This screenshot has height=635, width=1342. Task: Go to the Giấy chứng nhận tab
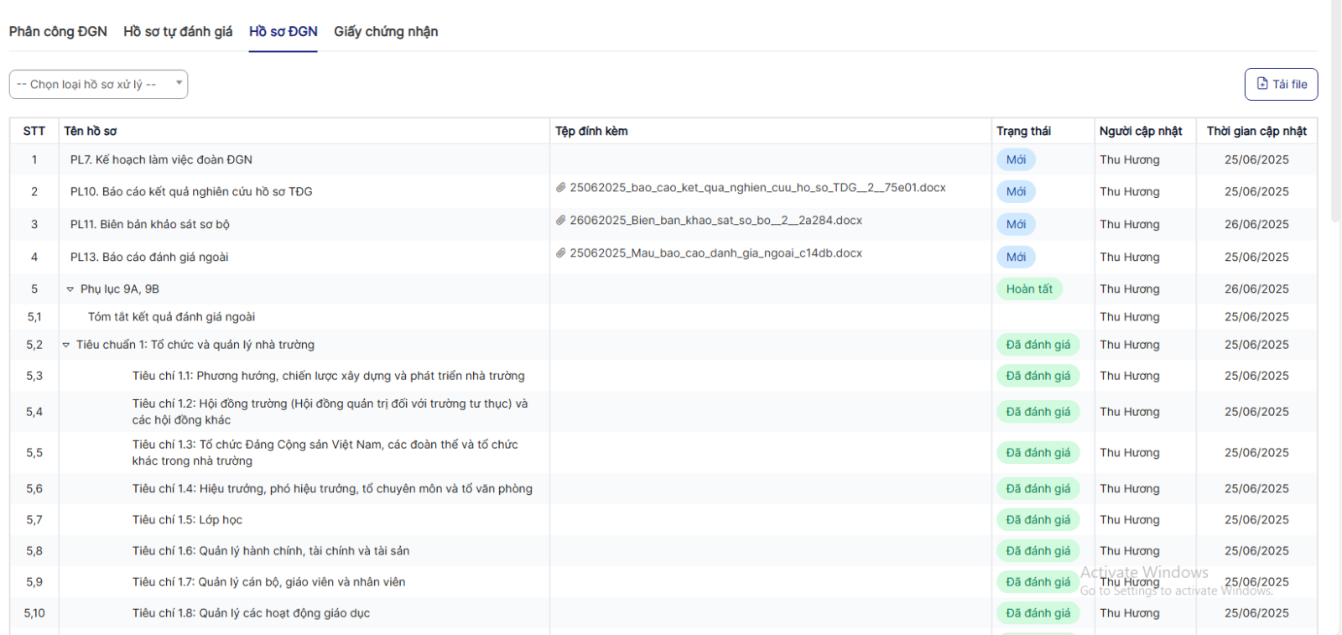386,32
